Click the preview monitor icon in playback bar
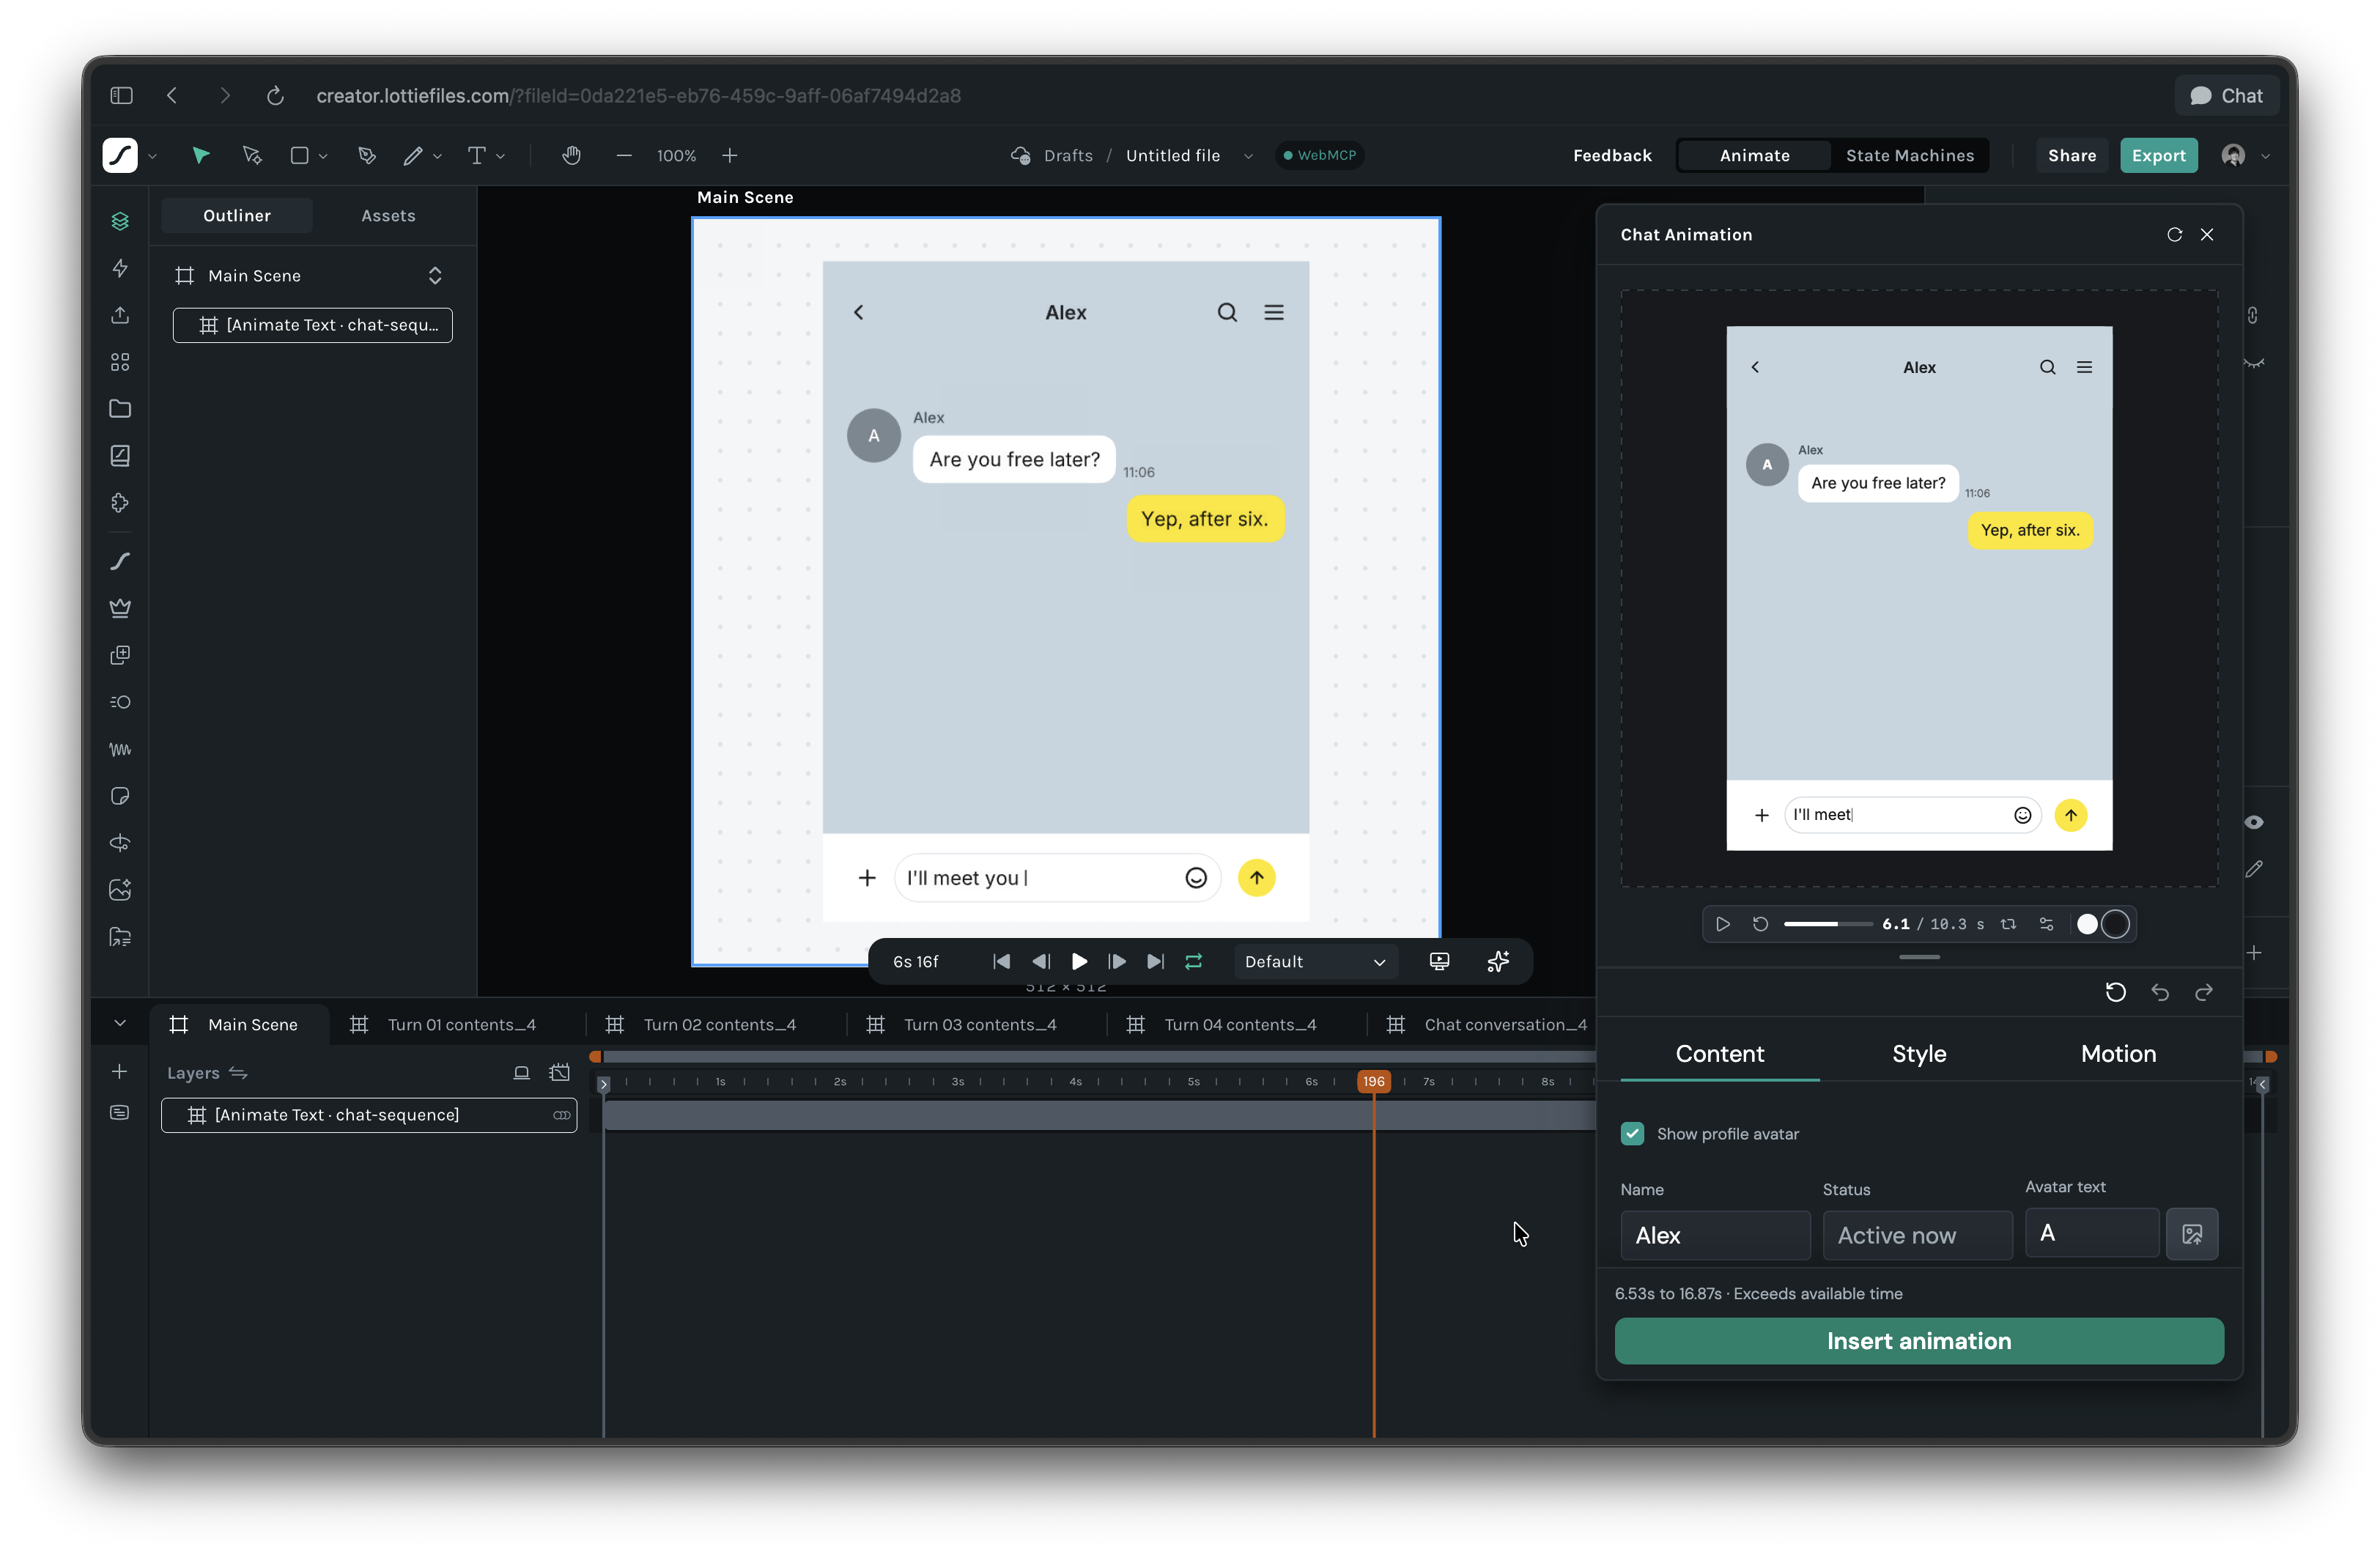 point(1439,961)
